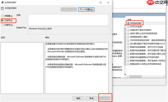This screenshot has width=168, height=102.
Task: Click icon of 不论何时启用实时保护 policy
Action: coord(128,40)
